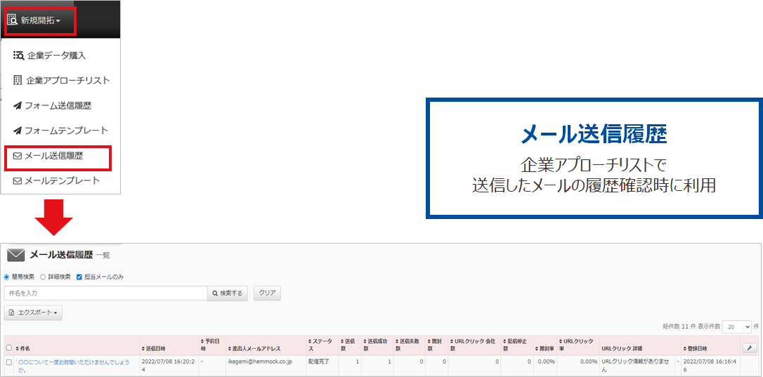Sort by 差出人メールアドレス column header
The width and height of the screenshot is (763, 377).
pyautogui.click(x=254, y=349)
